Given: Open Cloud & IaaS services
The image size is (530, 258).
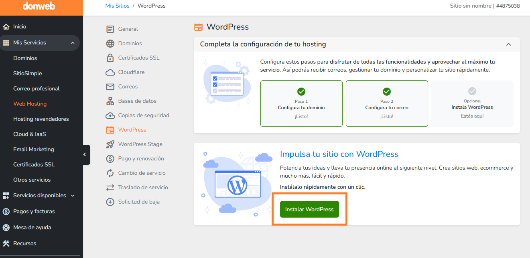Looking at the screenshot, I should coord(29,134).
